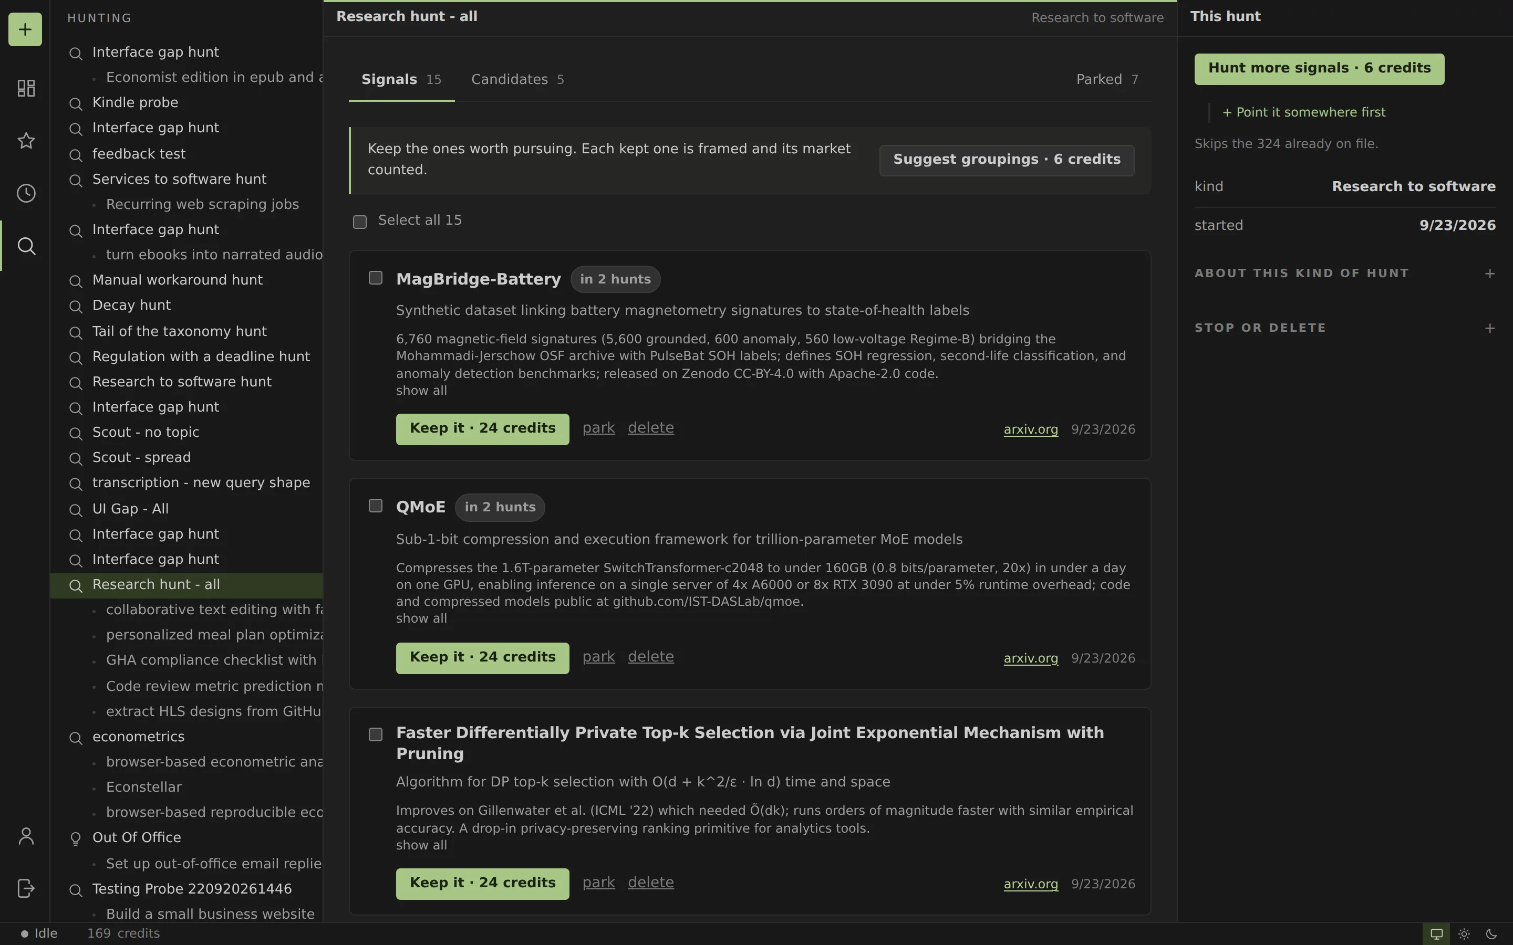1513x945 pixels.
Task: Click Hunt more signals button
Action: click(x=1319, y=69)
